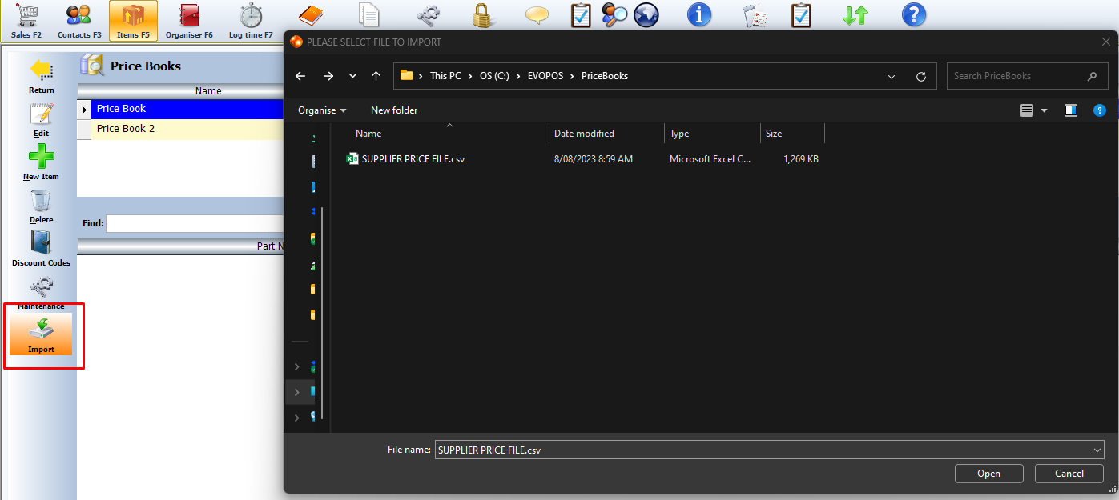The image size is (1119, 500).
Task: Open the address bar history dropdown
Action: tap(892, 76)
